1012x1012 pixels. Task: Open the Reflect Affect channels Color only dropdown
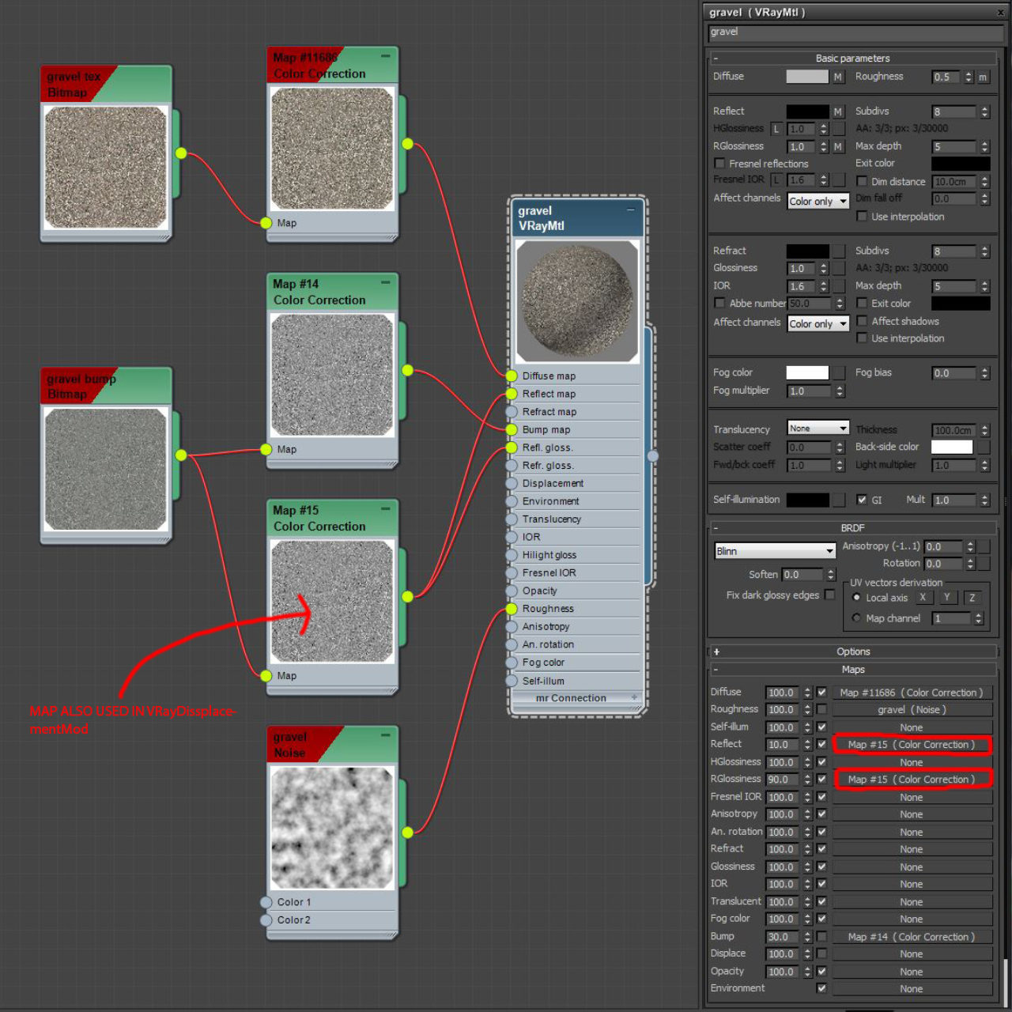818,201
